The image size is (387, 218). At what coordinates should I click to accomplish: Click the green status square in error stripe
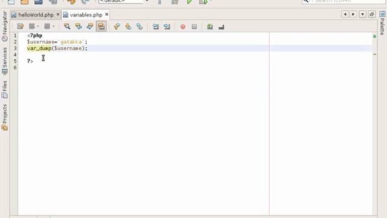pos(375,36)
